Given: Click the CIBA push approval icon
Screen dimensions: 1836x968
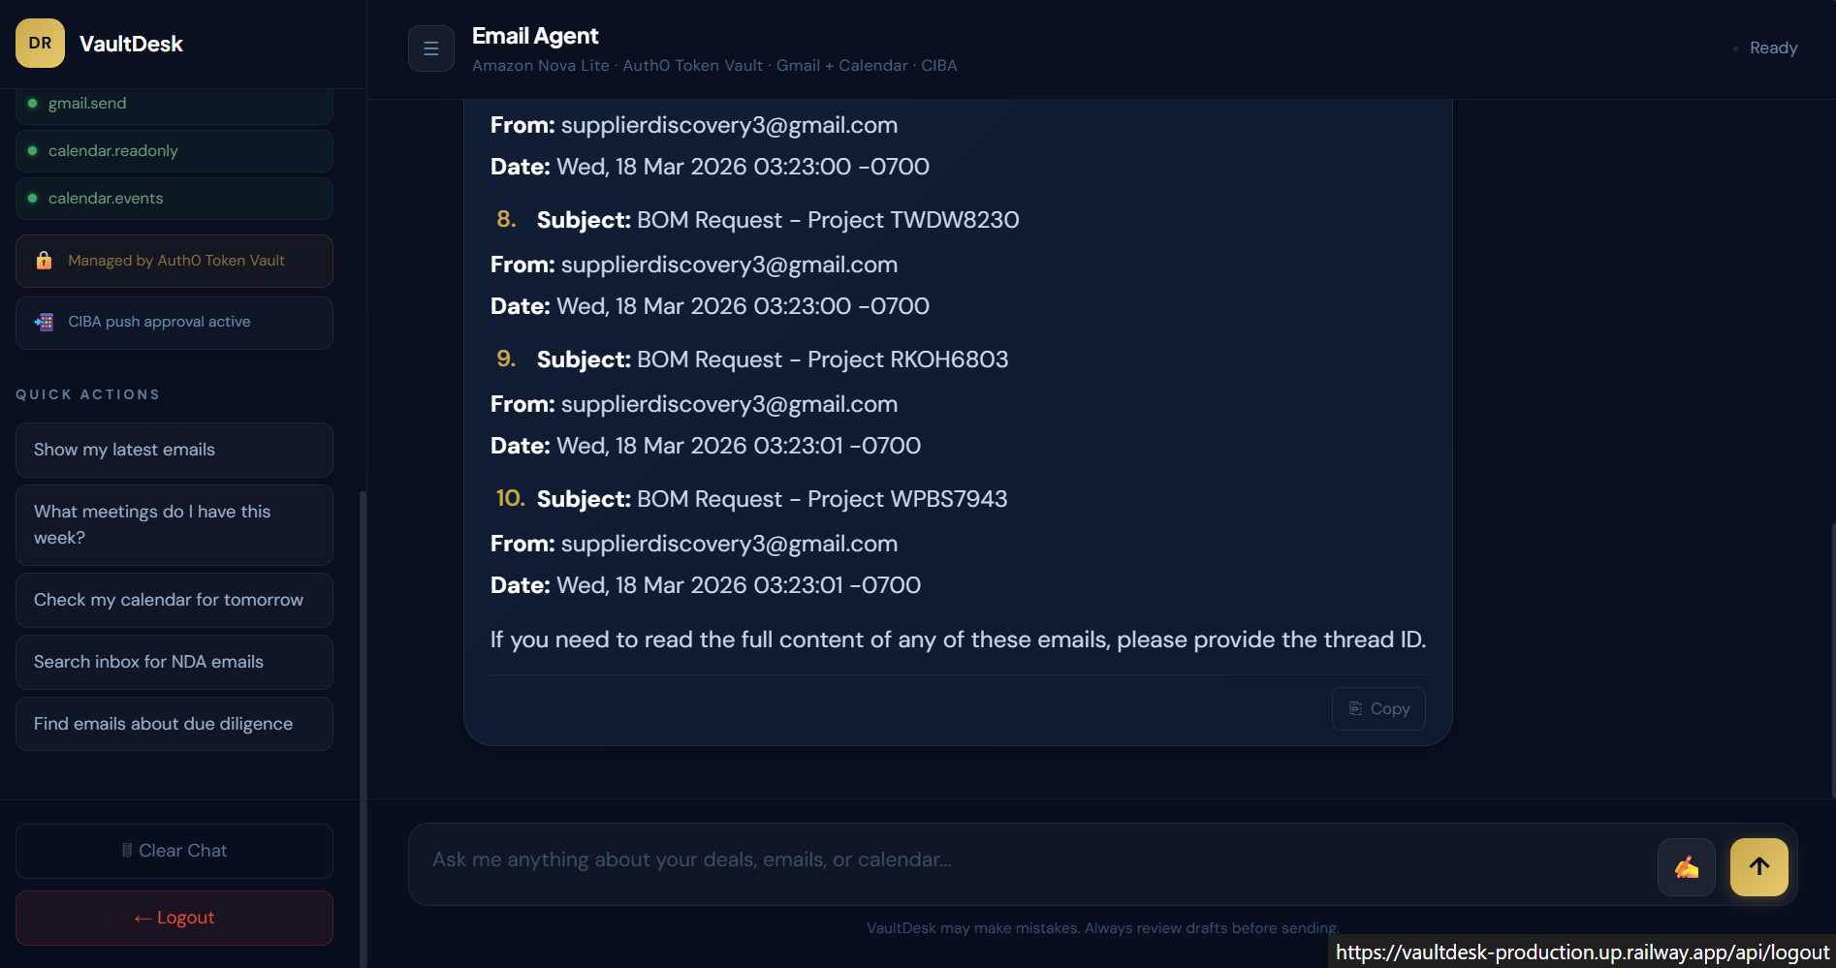Looking at the screenshot, I should [44, 322].
